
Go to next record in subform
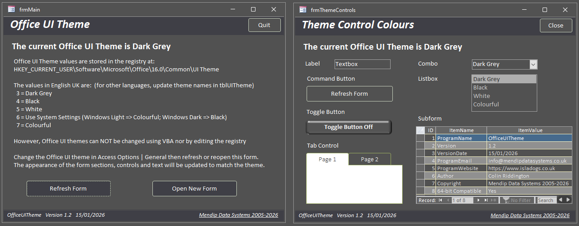[x=478, y=200]
